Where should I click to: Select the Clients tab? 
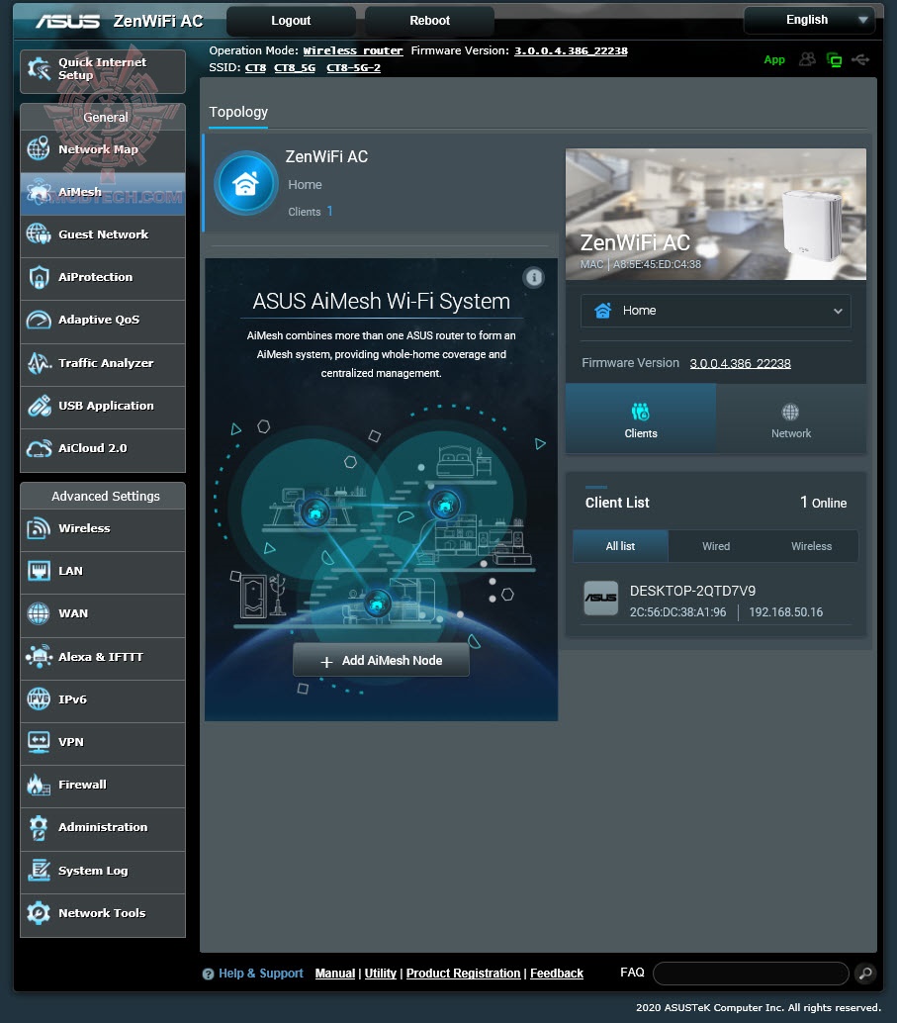[x=641, y=418]
